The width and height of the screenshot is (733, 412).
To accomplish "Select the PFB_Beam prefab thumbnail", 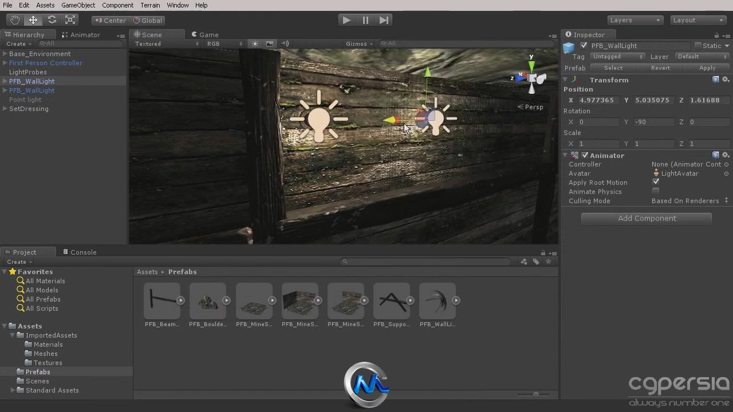I will coord(163,301).
